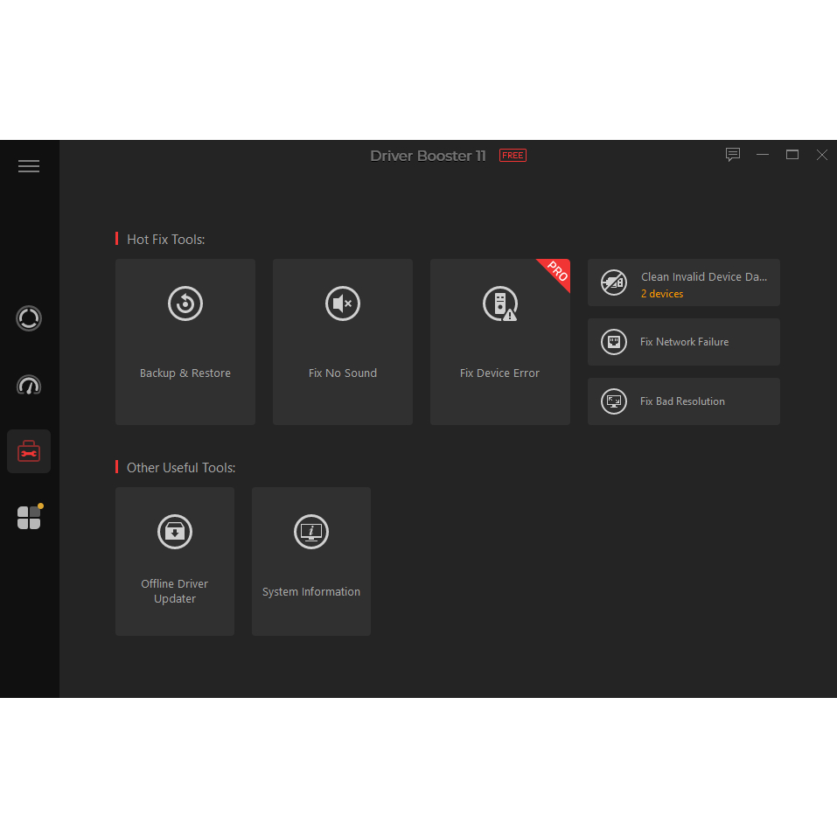Click the Fix No Sound speaker icon
837x837 pixels.
pyautogui.click(x=343, y=303)
